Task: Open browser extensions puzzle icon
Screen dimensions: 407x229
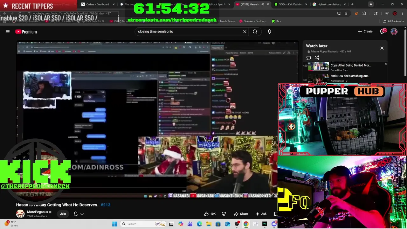Action: [x=364, y=13]
